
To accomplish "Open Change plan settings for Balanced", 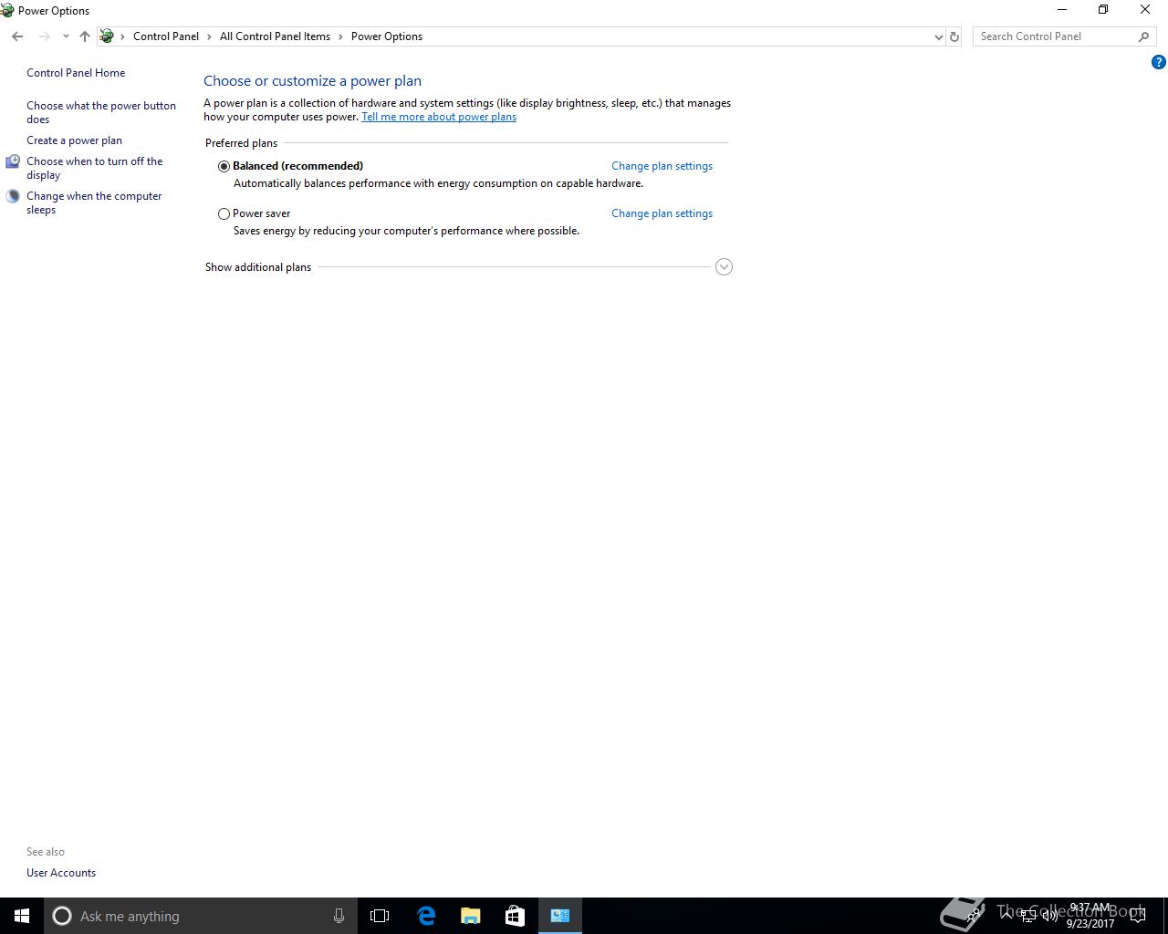I will [662, 166].
